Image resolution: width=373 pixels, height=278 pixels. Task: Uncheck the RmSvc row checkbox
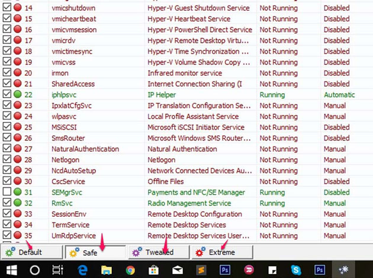[7, 202]
